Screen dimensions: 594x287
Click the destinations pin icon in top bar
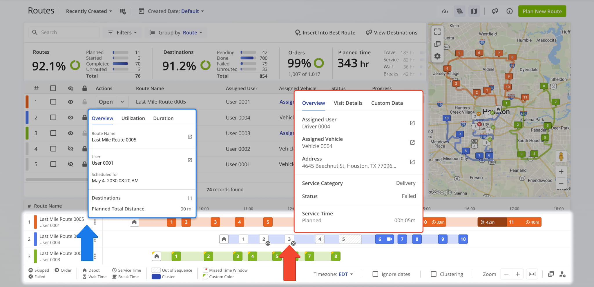pos(495,11)
